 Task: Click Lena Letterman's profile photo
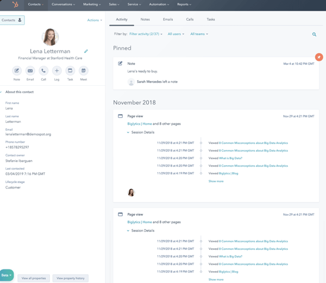(50, 37)
